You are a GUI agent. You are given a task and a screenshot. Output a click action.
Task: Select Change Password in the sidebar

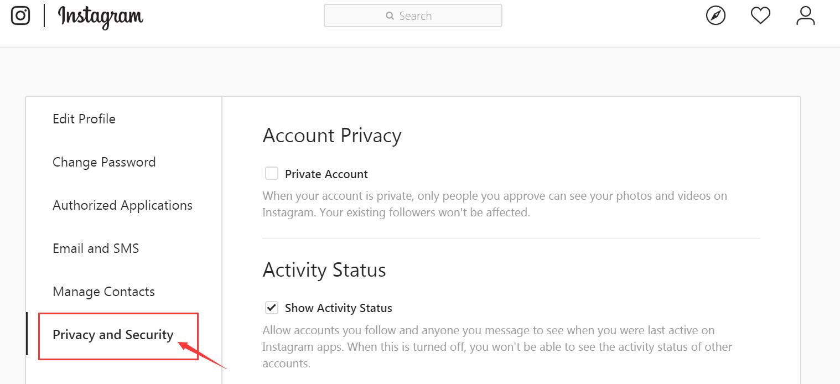[104, 162]
